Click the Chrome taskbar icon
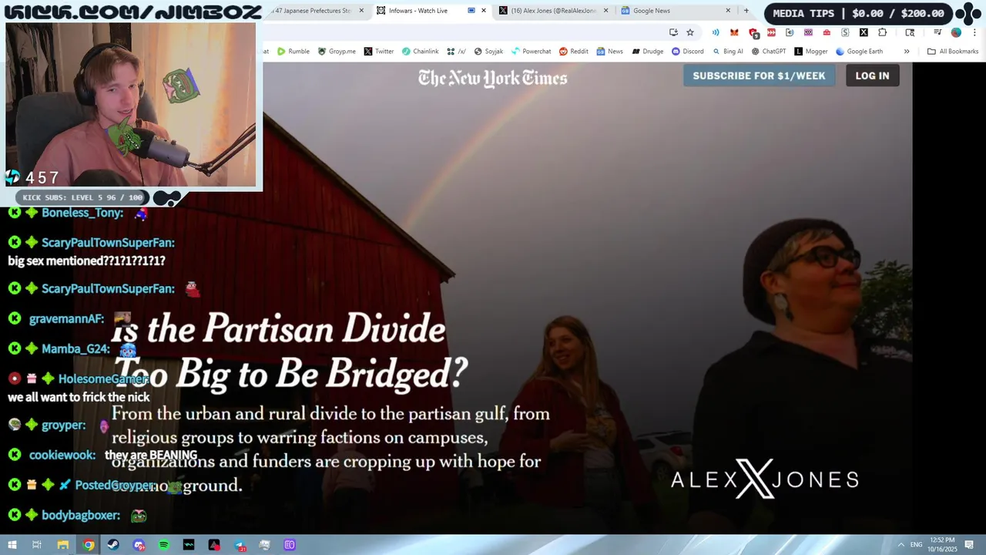 [x=89, y=545]
